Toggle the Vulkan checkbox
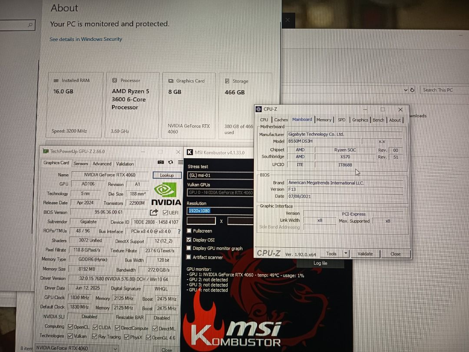The width and height of the screenshot is (469, 352). [70, 336]
